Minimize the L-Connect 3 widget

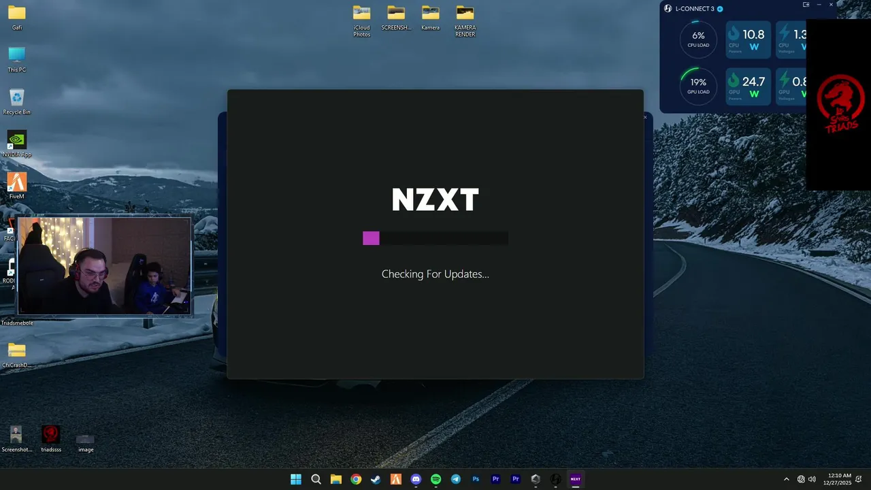[x=819, y=5]
